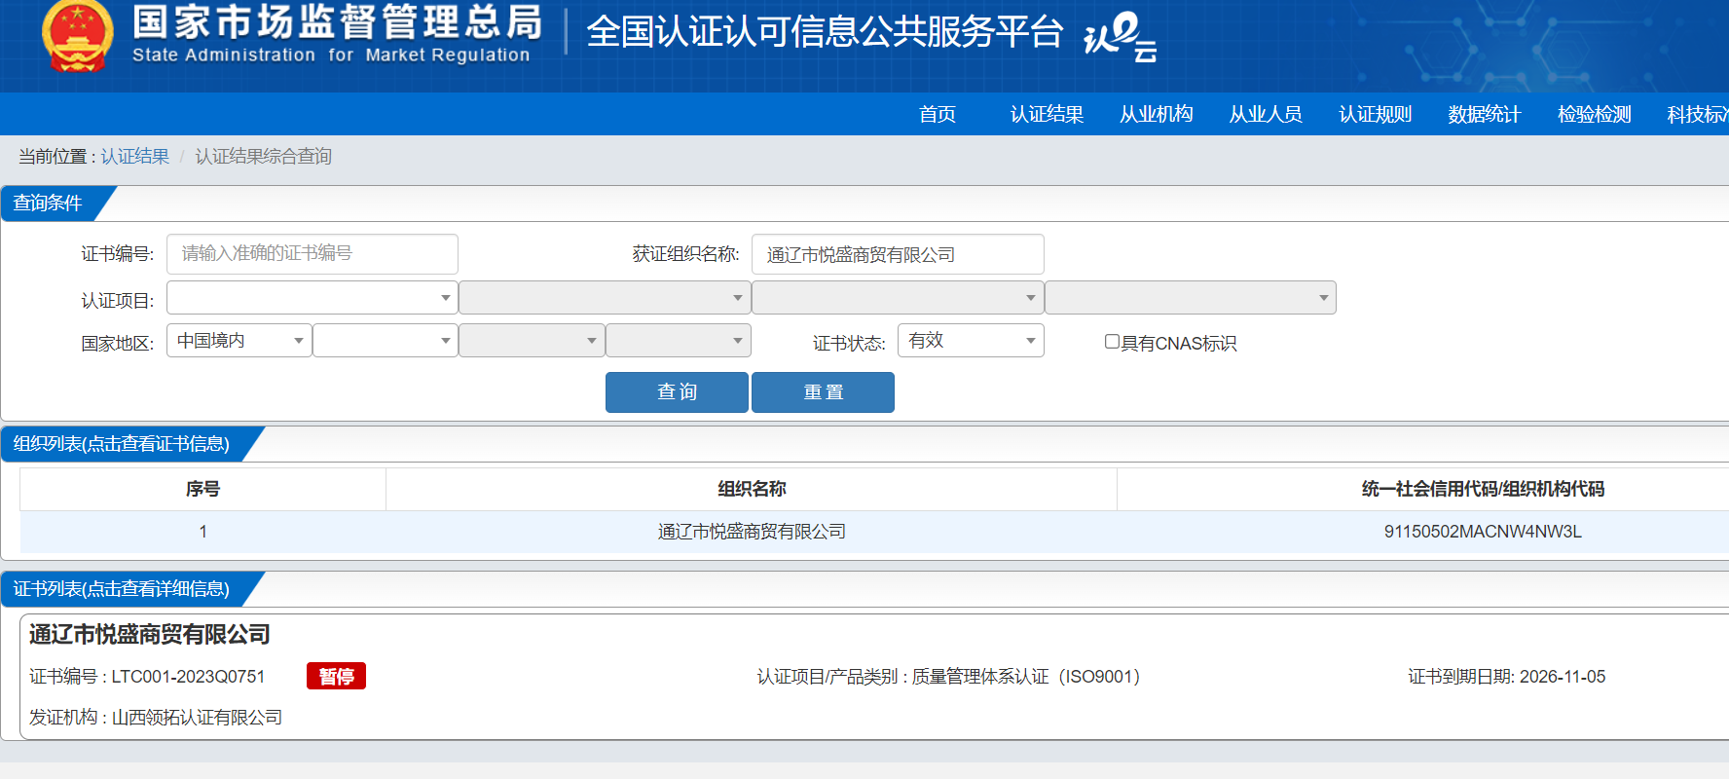Open the 认证规则 menu item

[x=1375, y=114]
